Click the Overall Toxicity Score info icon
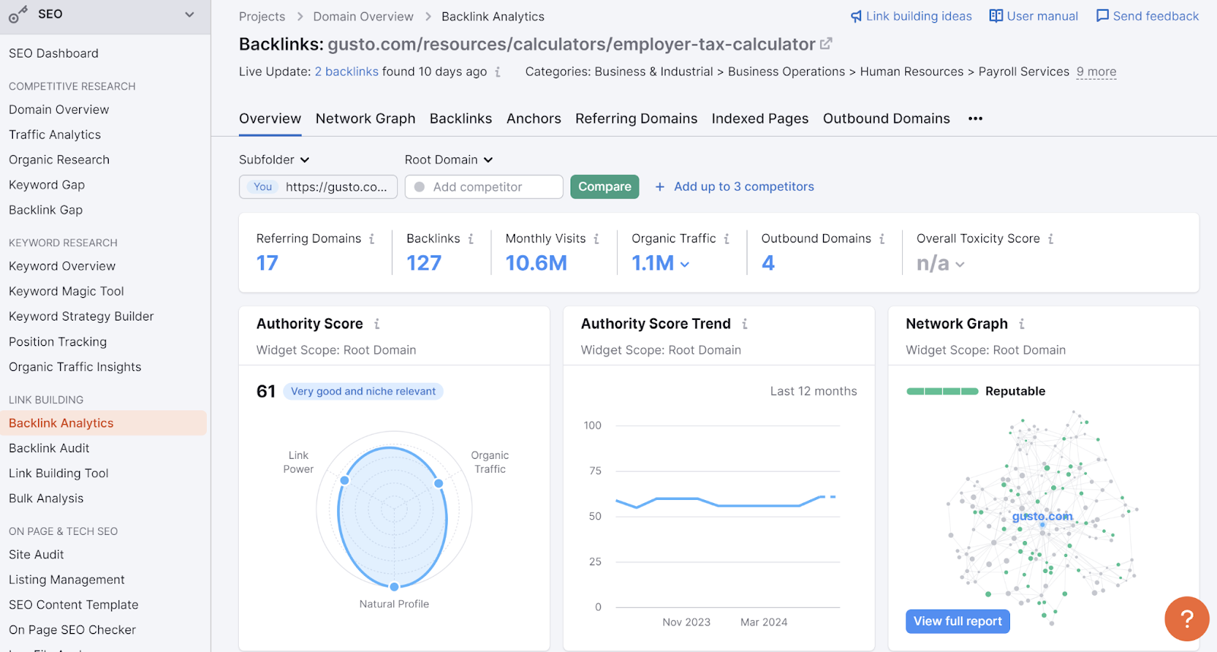This screenshot has width=1217, height=652. pos(1050,239)
